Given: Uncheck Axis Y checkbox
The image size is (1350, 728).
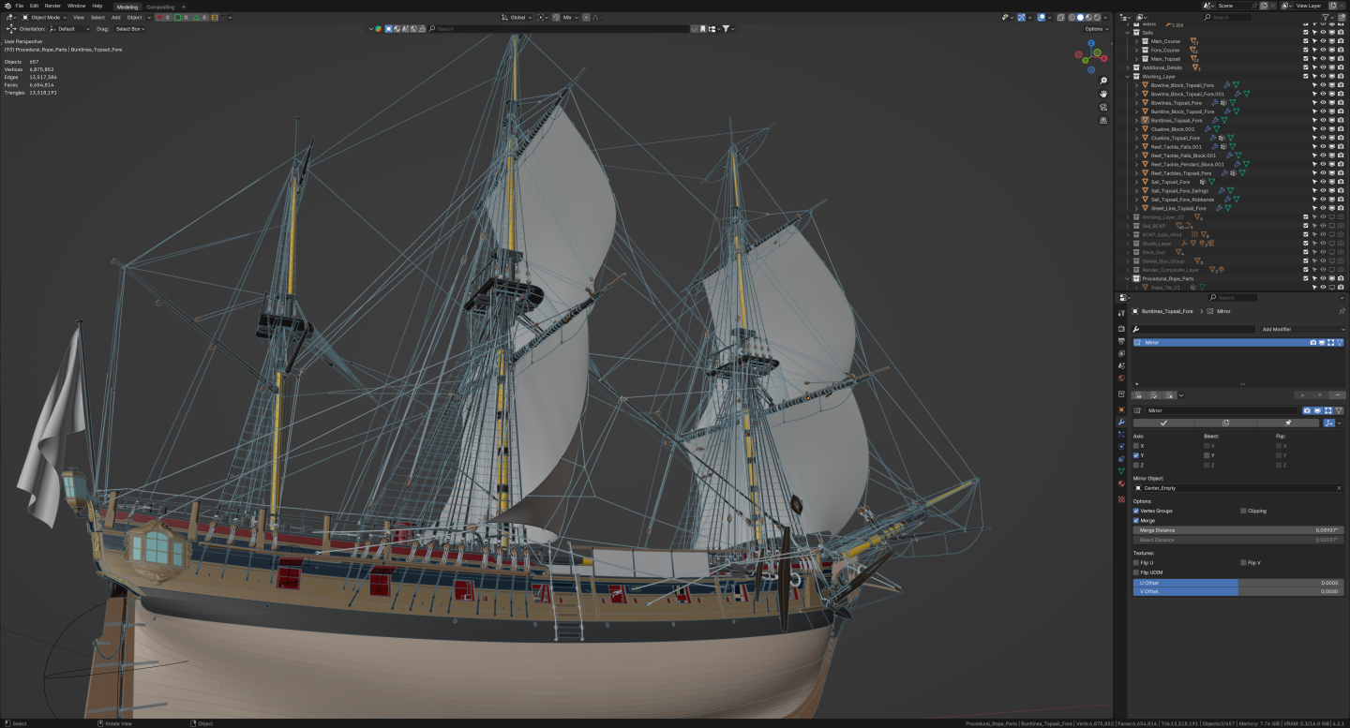Looking at the screenshot, I should point(1136,455).
